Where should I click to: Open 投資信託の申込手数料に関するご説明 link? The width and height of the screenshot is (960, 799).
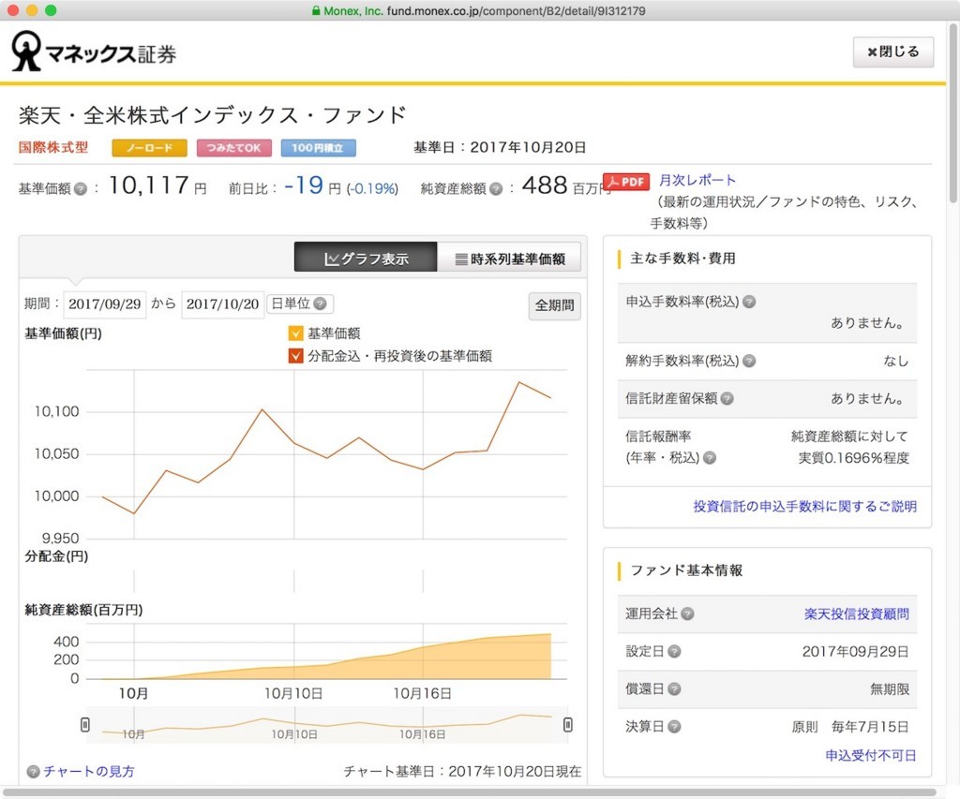[x=804, y=507]
